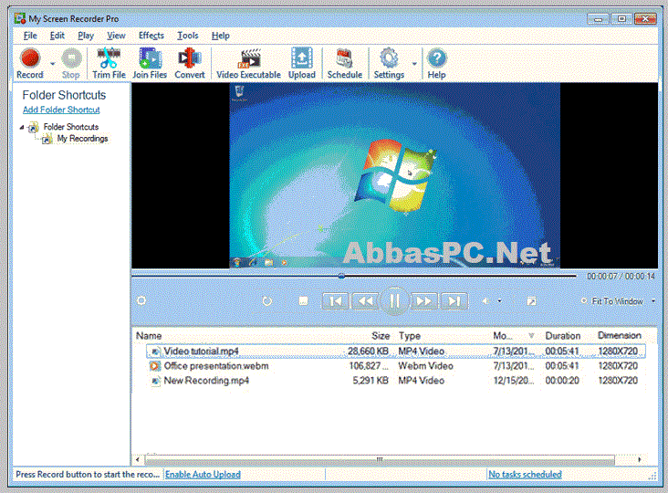The width and height of the screenshot is (668, 493).
Task: Open the Tools menu
Action: [x=188, y=36]
